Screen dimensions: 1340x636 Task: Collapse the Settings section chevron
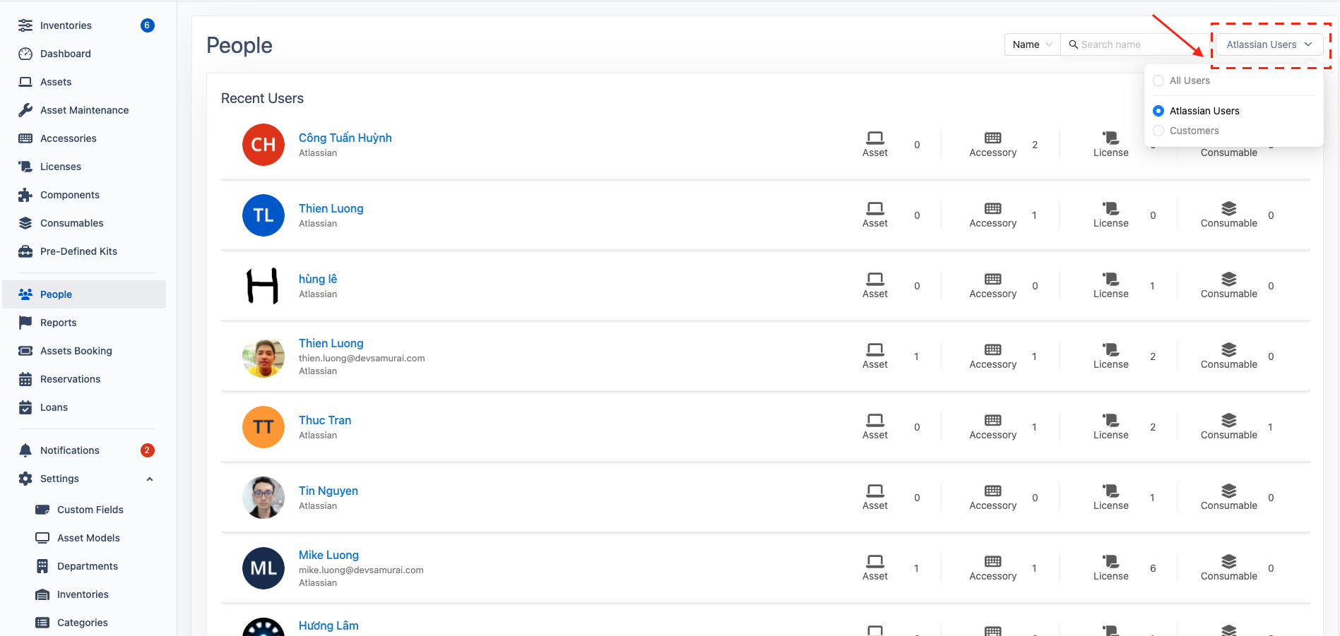[x=150, y=479]
